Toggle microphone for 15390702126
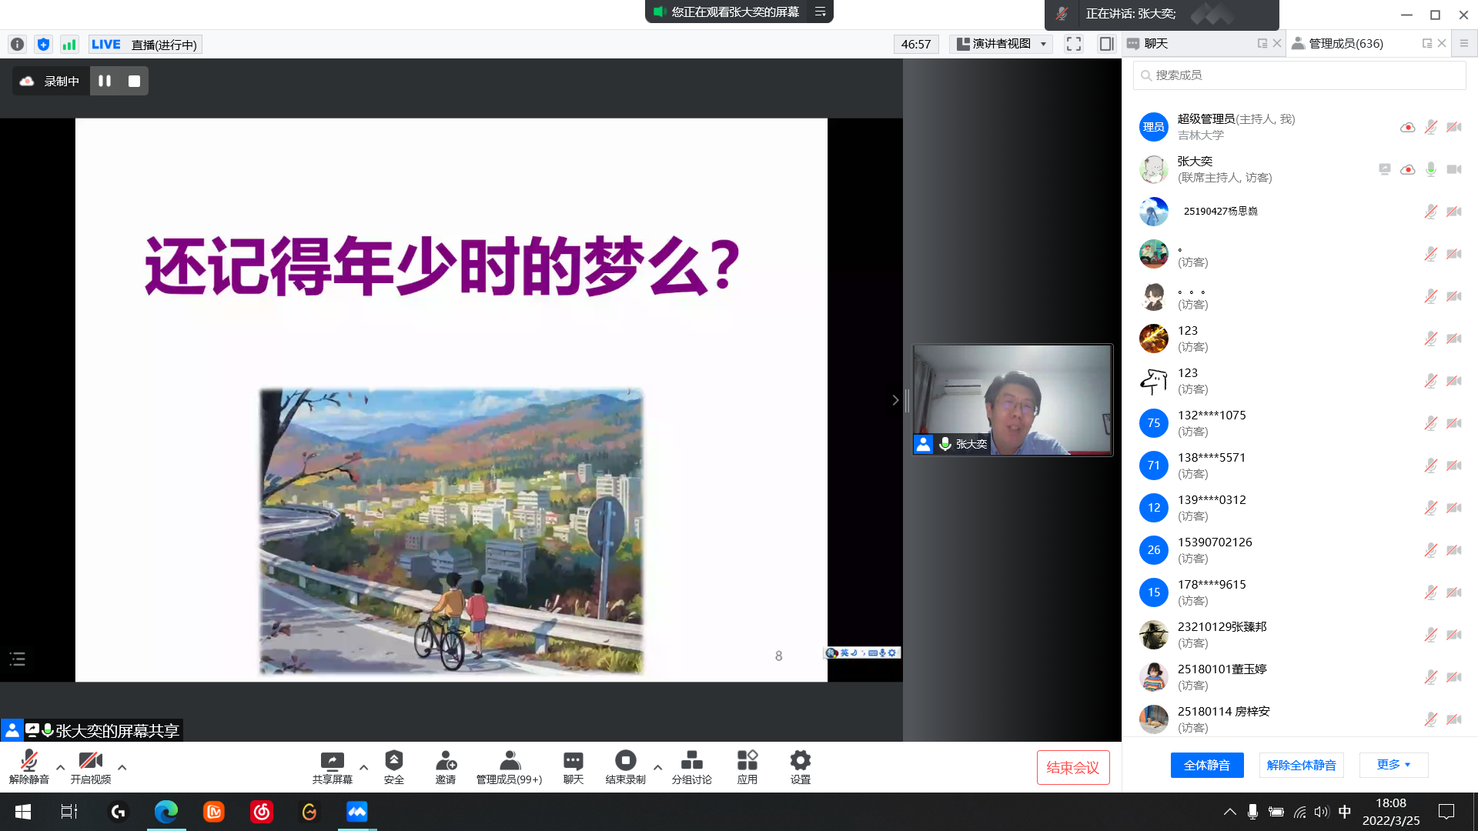 tap(1430, 550)
